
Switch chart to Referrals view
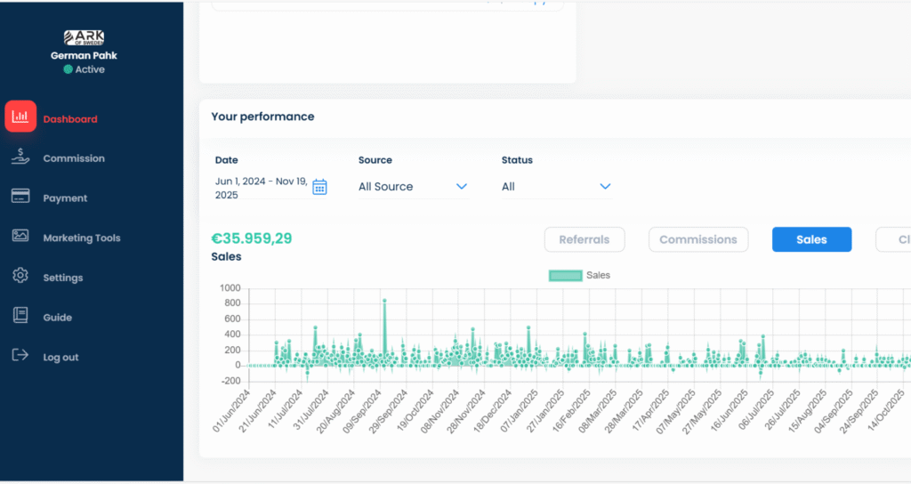pos(584,239)
